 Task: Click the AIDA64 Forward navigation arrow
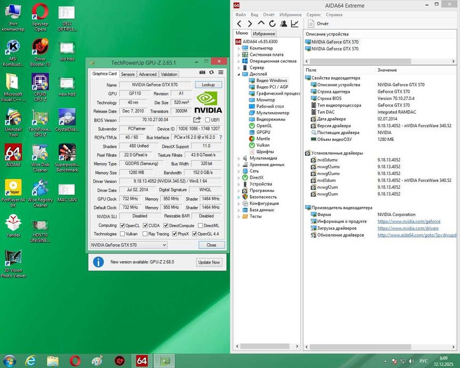250,24
